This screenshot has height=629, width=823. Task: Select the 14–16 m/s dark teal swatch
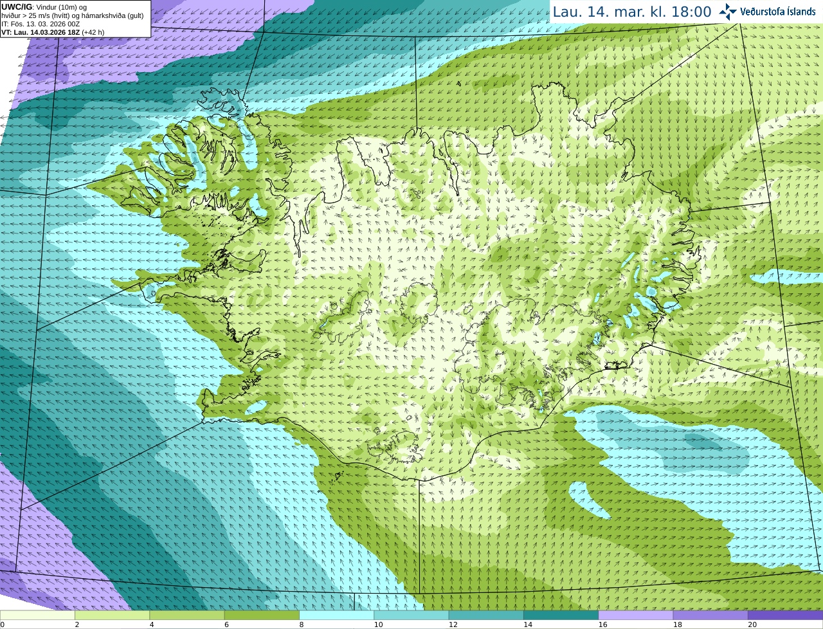point(561,615)
